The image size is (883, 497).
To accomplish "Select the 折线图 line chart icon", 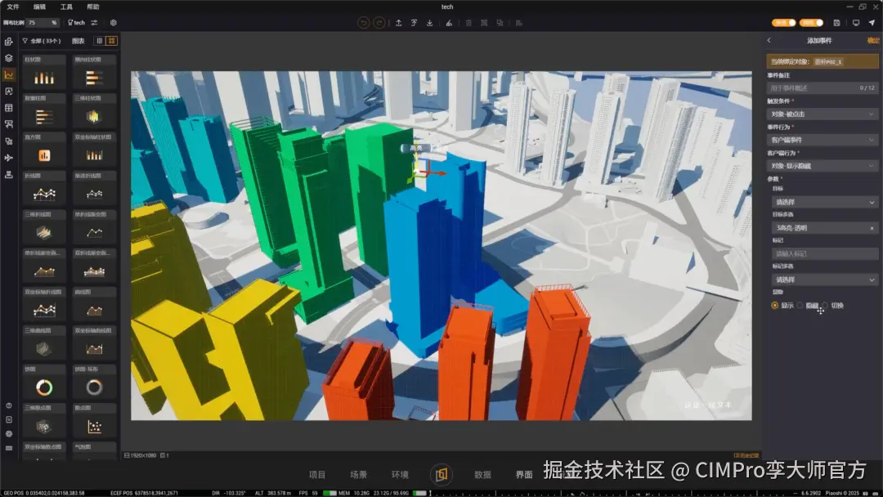I will [x=45, y=193].
